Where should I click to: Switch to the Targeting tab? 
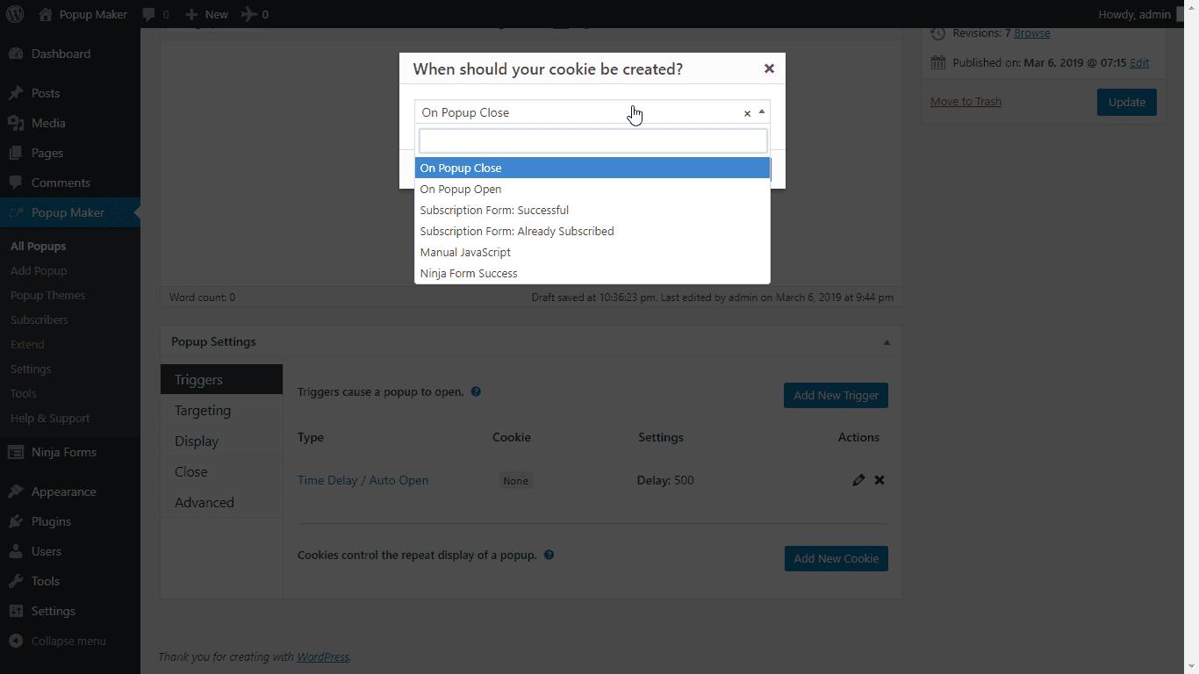pyautogui.click(x=221, y=410)
